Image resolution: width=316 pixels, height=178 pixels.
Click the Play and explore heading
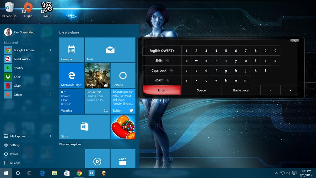70,144
